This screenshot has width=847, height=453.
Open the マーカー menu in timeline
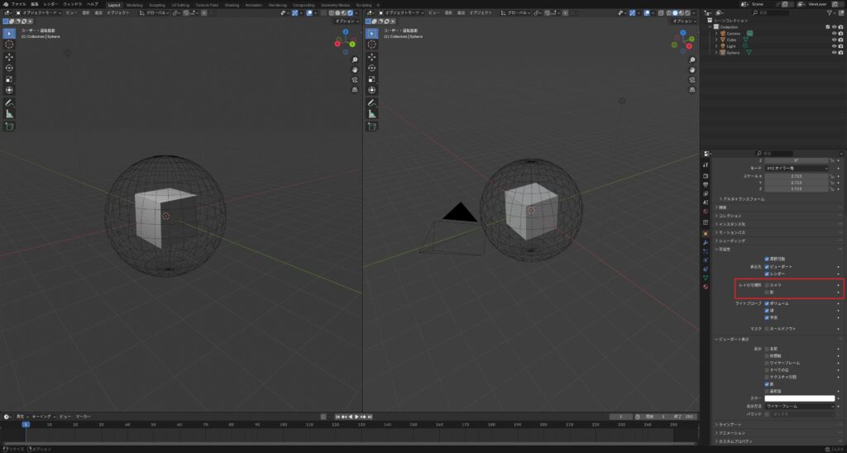point(83,417)
